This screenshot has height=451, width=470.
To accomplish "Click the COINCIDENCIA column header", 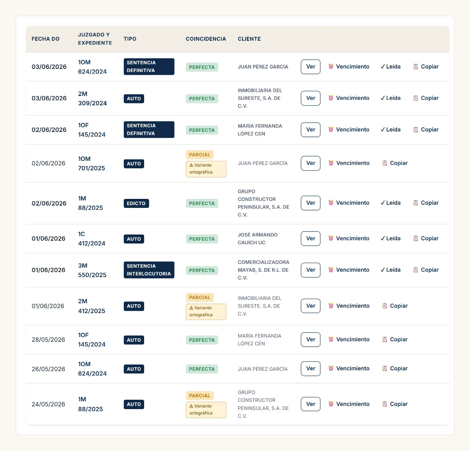I will 206,39.
